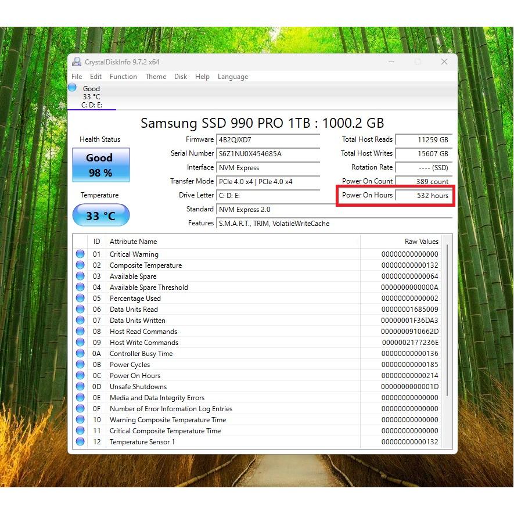Click the status icon for Unsafe Shutdowns
Viewport: 514px width, 514px height.
point(80,386)
